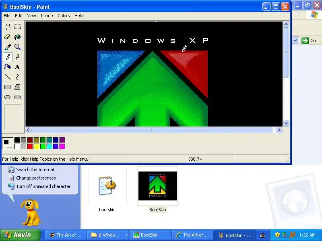
Task: Choose the Eraser tool
Action: 8,37
